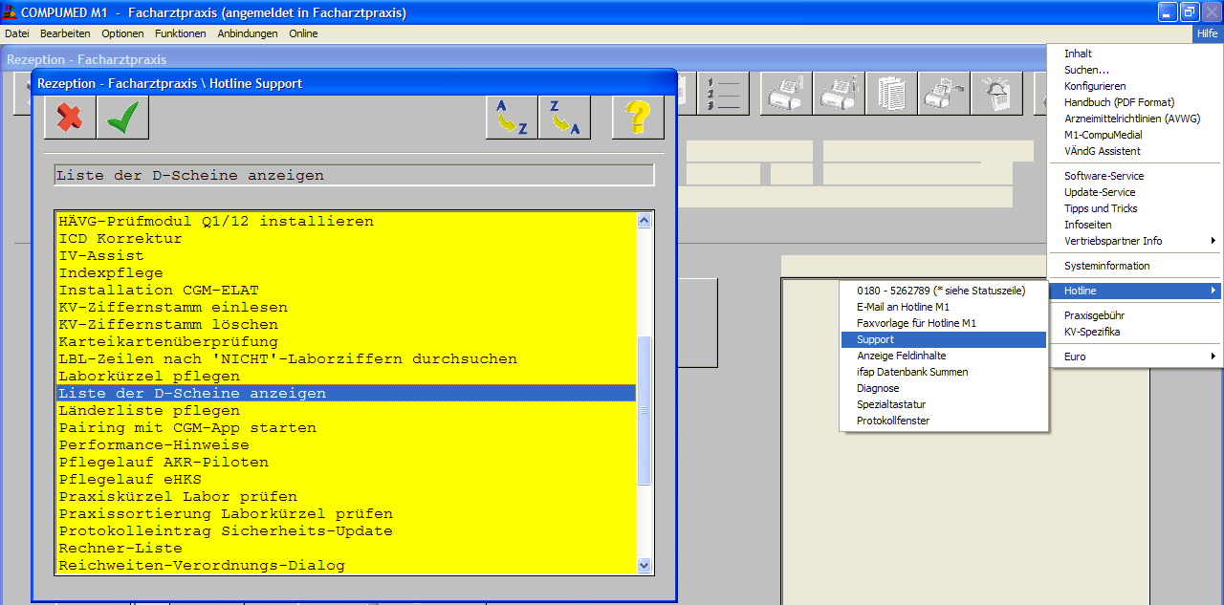Click the list's vertical scrollbar thumb
Viewport: 1224px width, 605px height.
pyautogui.click(x=644, y=410)
